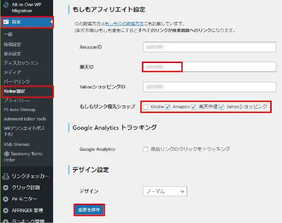This screenshot has width=282, height=223.
Task: Click into the 楽天ID input field
Action: 210,67
